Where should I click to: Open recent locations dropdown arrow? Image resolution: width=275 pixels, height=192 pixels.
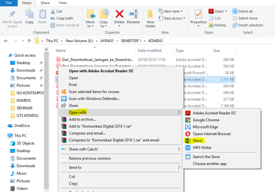tap(23, 41)
